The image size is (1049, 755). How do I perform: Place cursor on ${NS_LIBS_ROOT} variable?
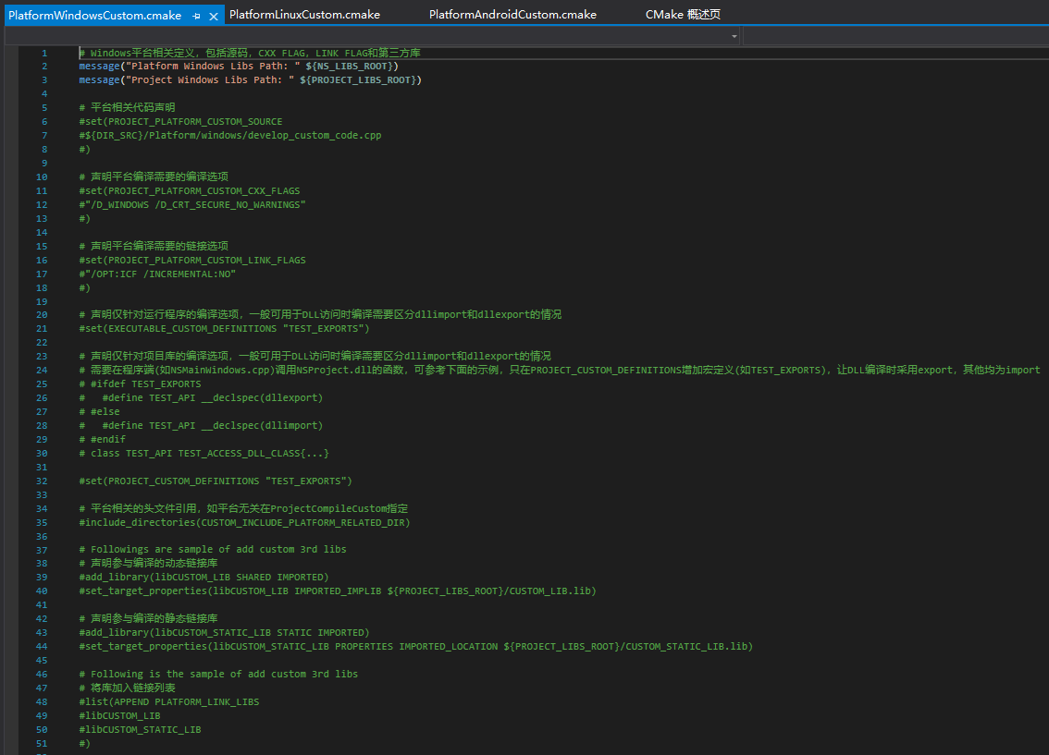pyautogui.click(x=352, y=67)
